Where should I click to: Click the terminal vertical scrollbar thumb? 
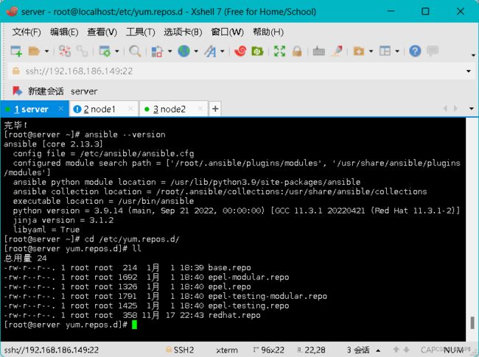coord(472,322)
